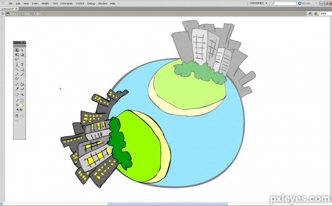The height and width of the screenshot is (206, 332).
Task: Select the Hand tool
Action: pos(17,94)
